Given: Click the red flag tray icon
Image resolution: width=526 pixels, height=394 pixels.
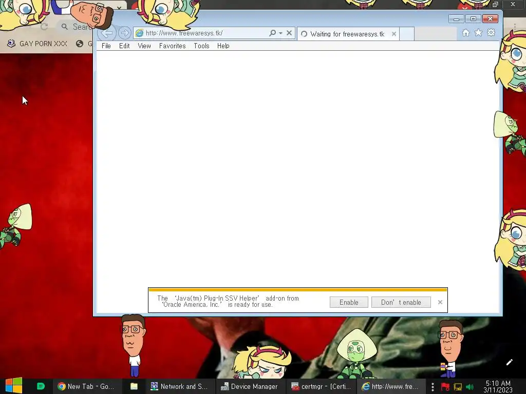Looking at the screenshot, I should coord(445,387).
